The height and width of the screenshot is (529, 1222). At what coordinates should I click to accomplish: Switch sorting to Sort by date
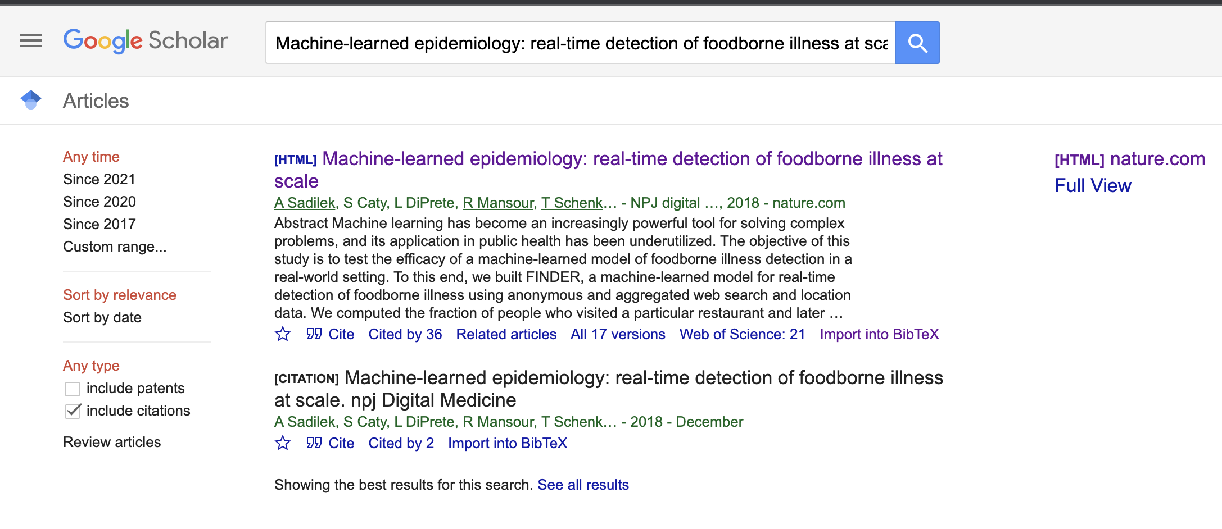(102, 317)
